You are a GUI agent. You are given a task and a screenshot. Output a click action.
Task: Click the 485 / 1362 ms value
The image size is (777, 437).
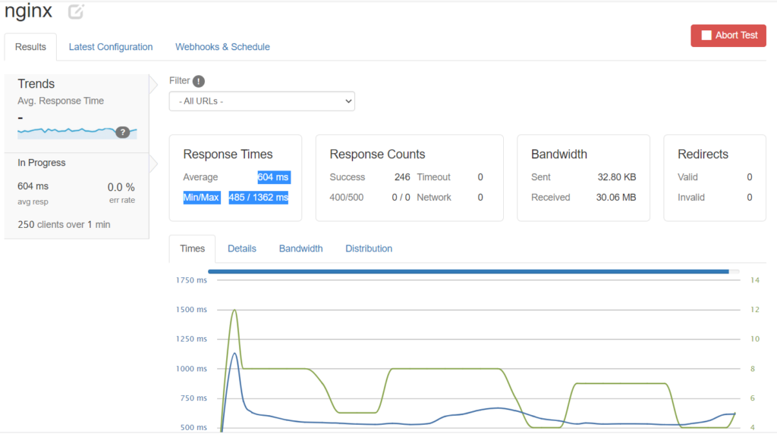258,197
